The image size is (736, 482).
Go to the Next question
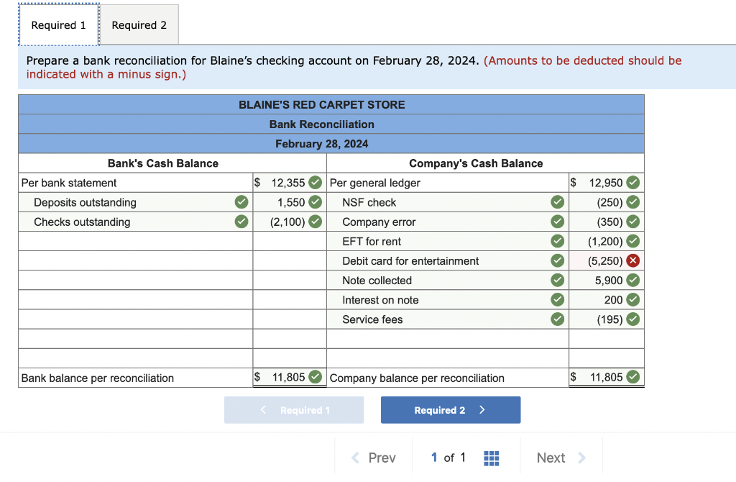[x=561, y=458]
